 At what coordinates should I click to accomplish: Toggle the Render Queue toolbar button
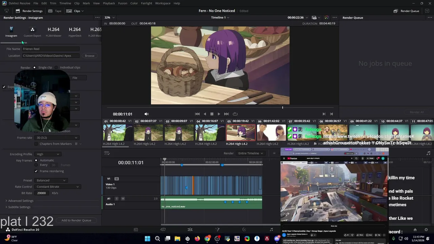click(x=406, y=11)
